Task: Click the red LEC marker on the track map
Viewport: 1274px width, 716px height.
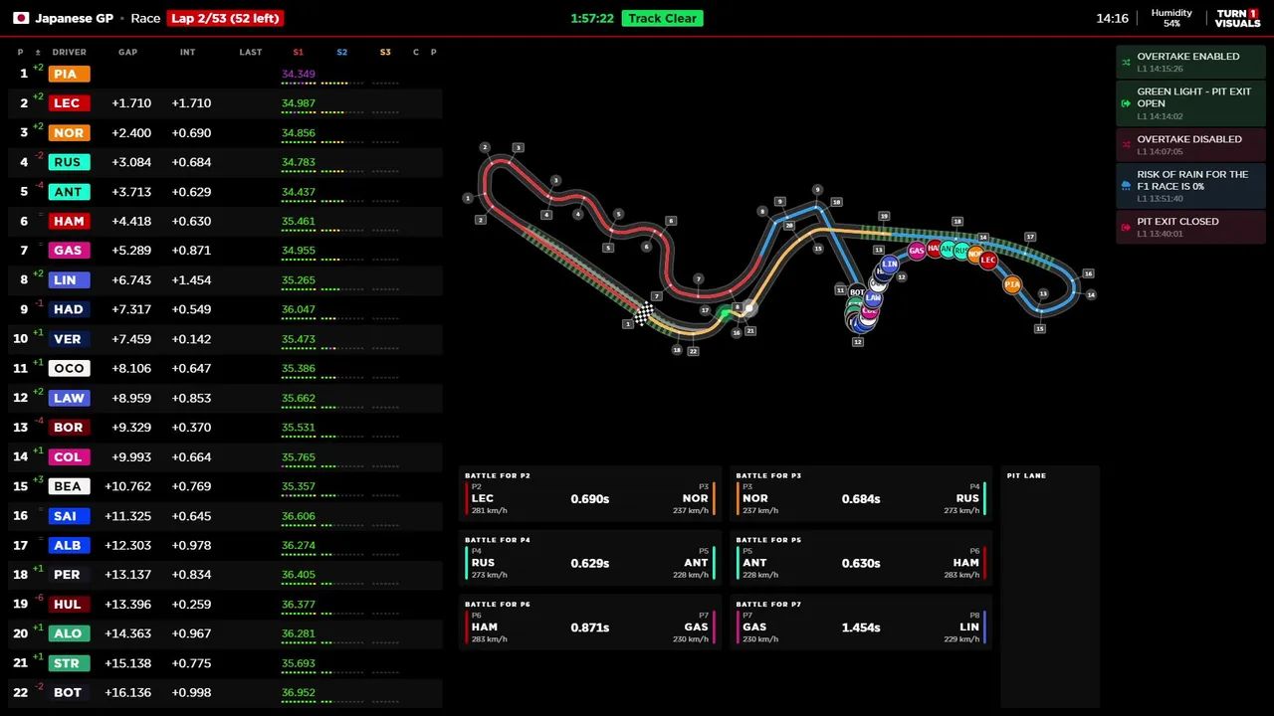Action: tap(988, 261)
